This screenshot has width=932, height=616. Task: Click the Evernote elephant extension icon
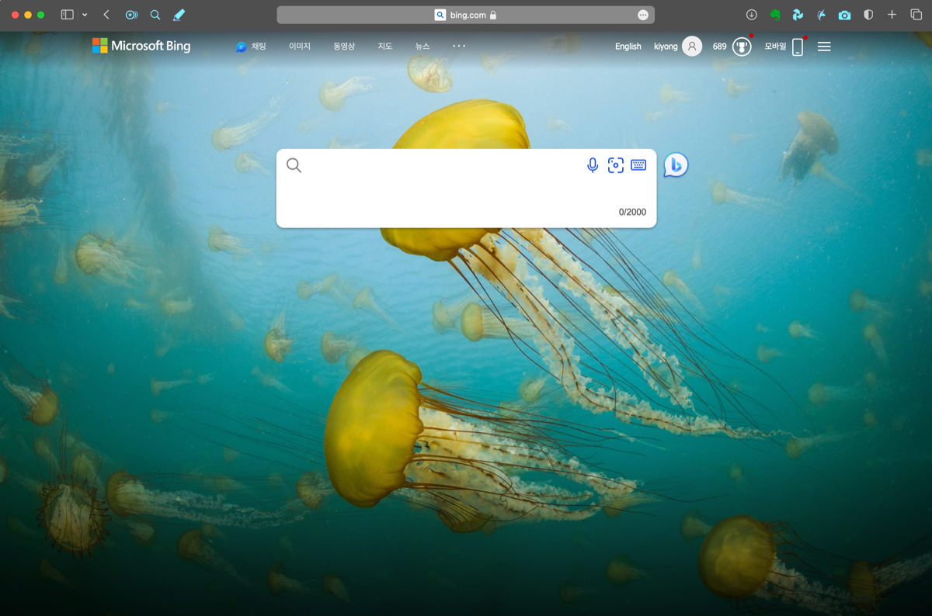click(x=774, y=15)
